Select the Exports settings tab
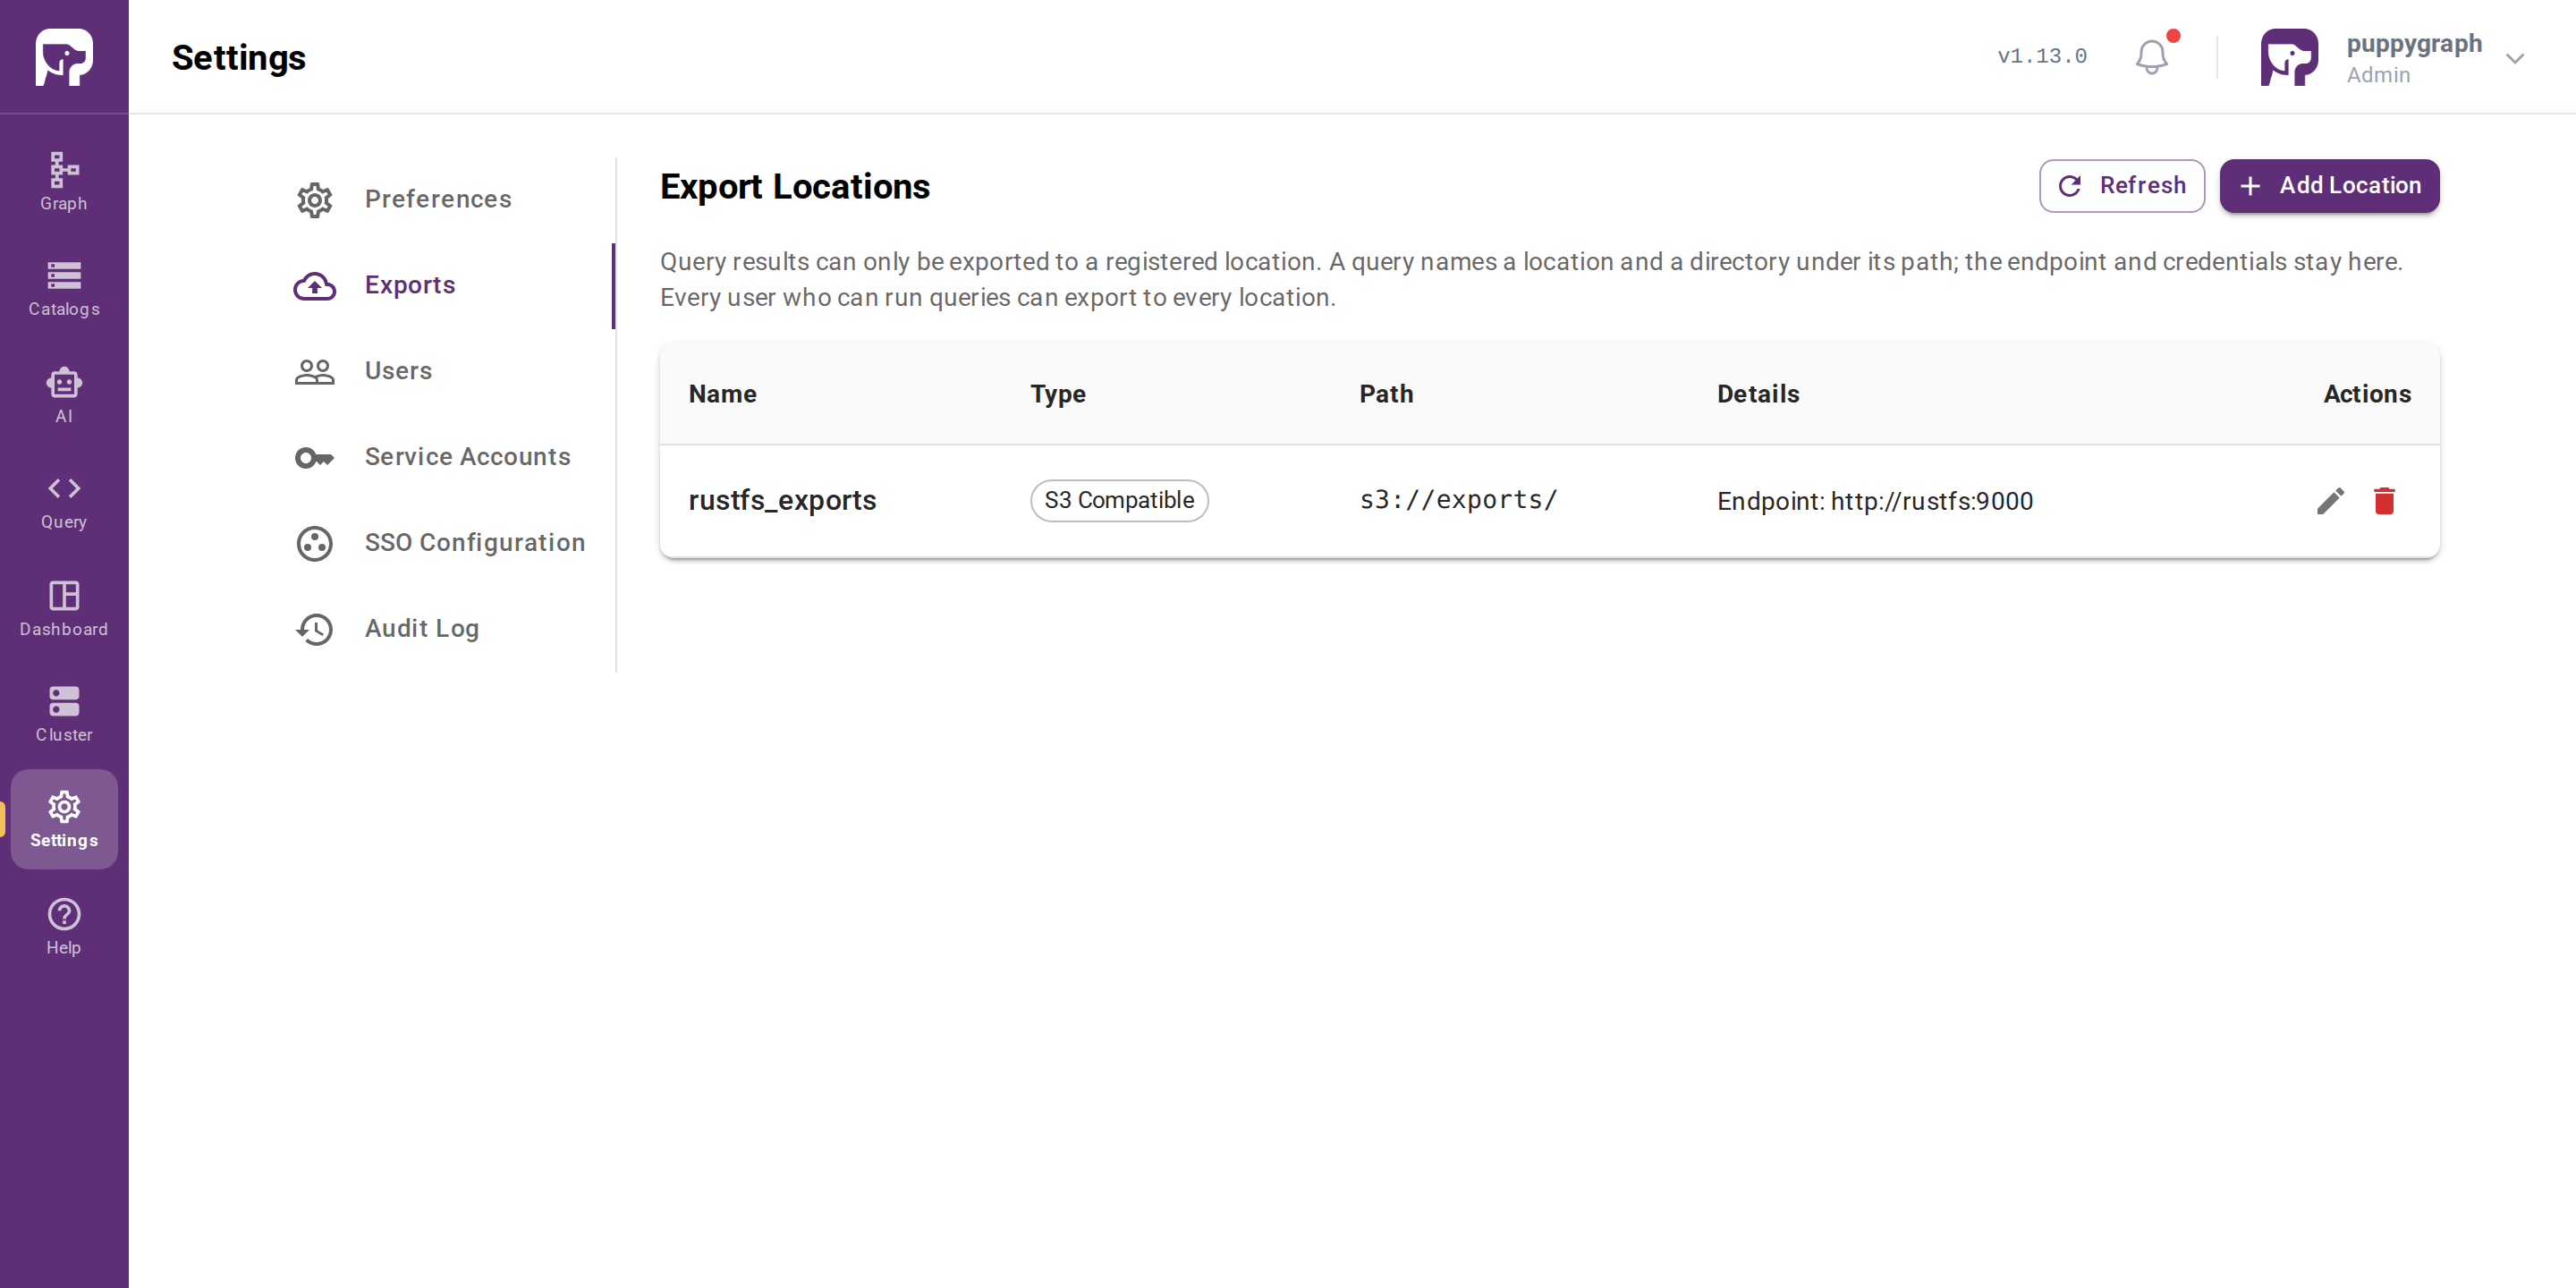 pyautogui.click(x=438, y=285)
